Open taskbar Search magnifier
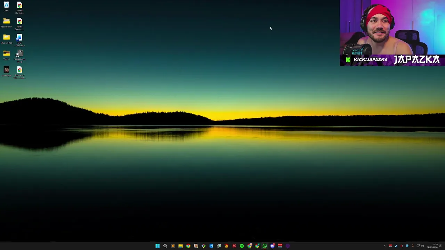Image resolution: width=445 pixels, height=250 pixels. coord(165,246)
